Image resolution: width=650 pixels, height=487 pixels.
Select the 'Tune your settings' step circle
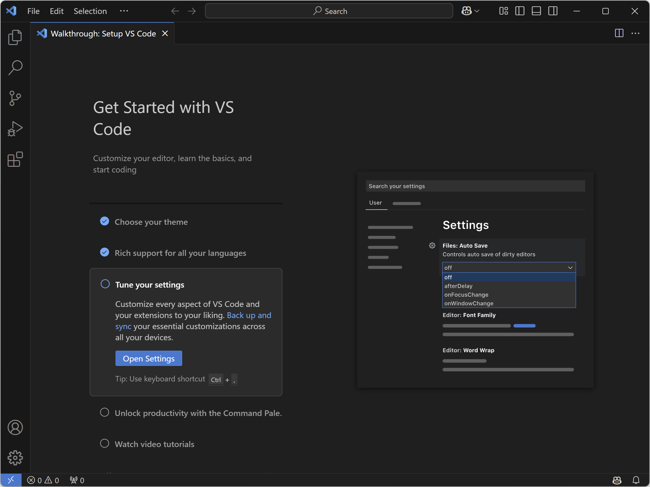coord(105,284)
